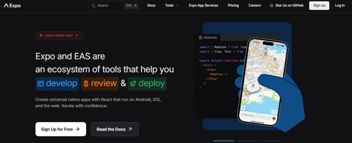Click the search magnifier icon
352x143 pixels.
(93, 5)
